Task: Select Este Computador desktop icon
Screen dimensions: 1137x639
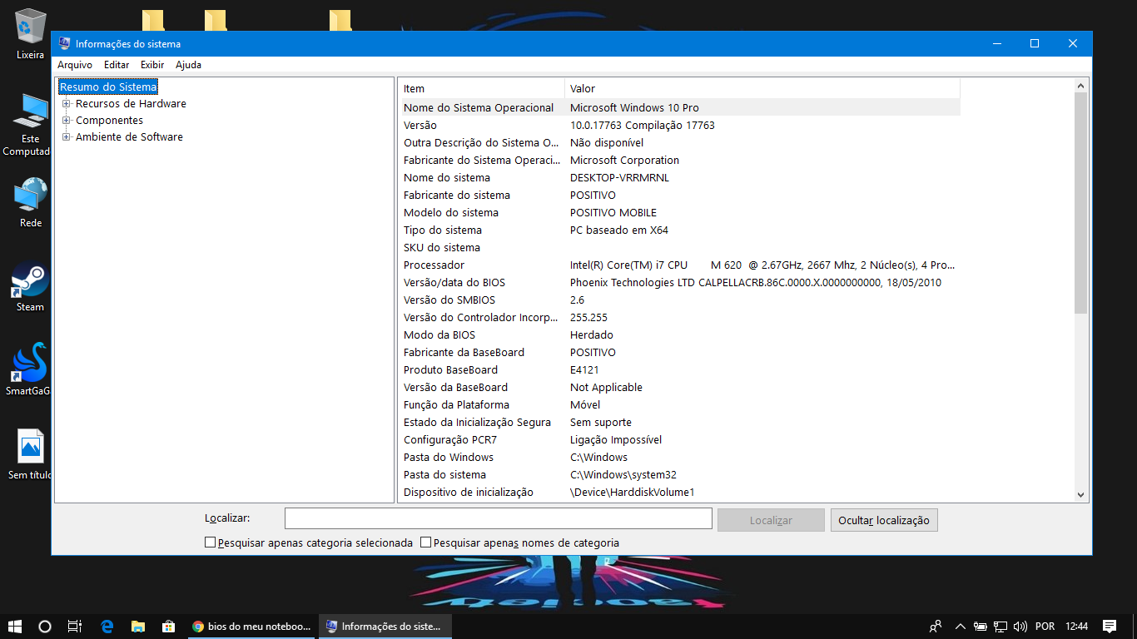Action: tap(30, 125)
